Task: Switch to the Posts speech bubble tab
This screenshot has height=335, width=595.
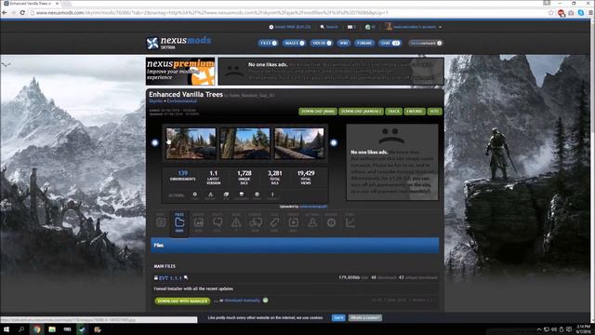Action: pos(218,221)
